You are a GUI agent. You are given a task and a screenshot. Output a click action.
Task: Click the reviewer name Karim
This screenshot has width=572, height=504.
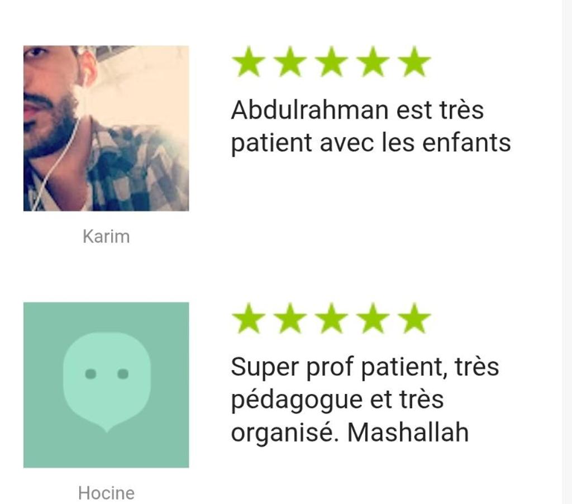pos(106,236)
